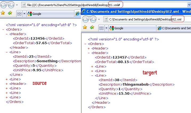Viewport: 191px width, 113px height.
Task: Click OrderTotal value 80.15 in target
Action: [x=124, y=62]
